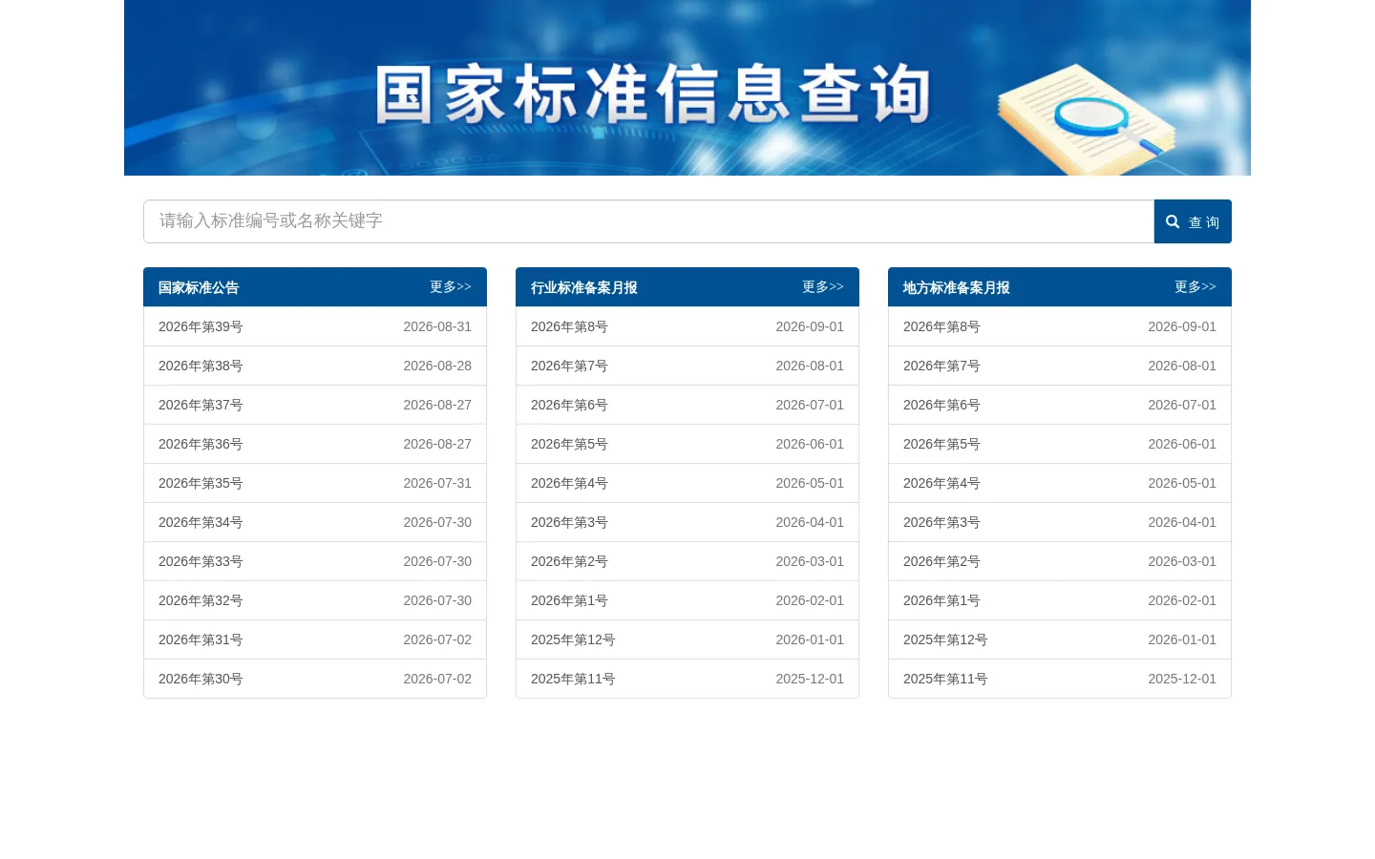The width and height of the screenshot is (1375, 859).
Task: Open 2026年第5号 in 行业标准备案月报
Action: 569,444
